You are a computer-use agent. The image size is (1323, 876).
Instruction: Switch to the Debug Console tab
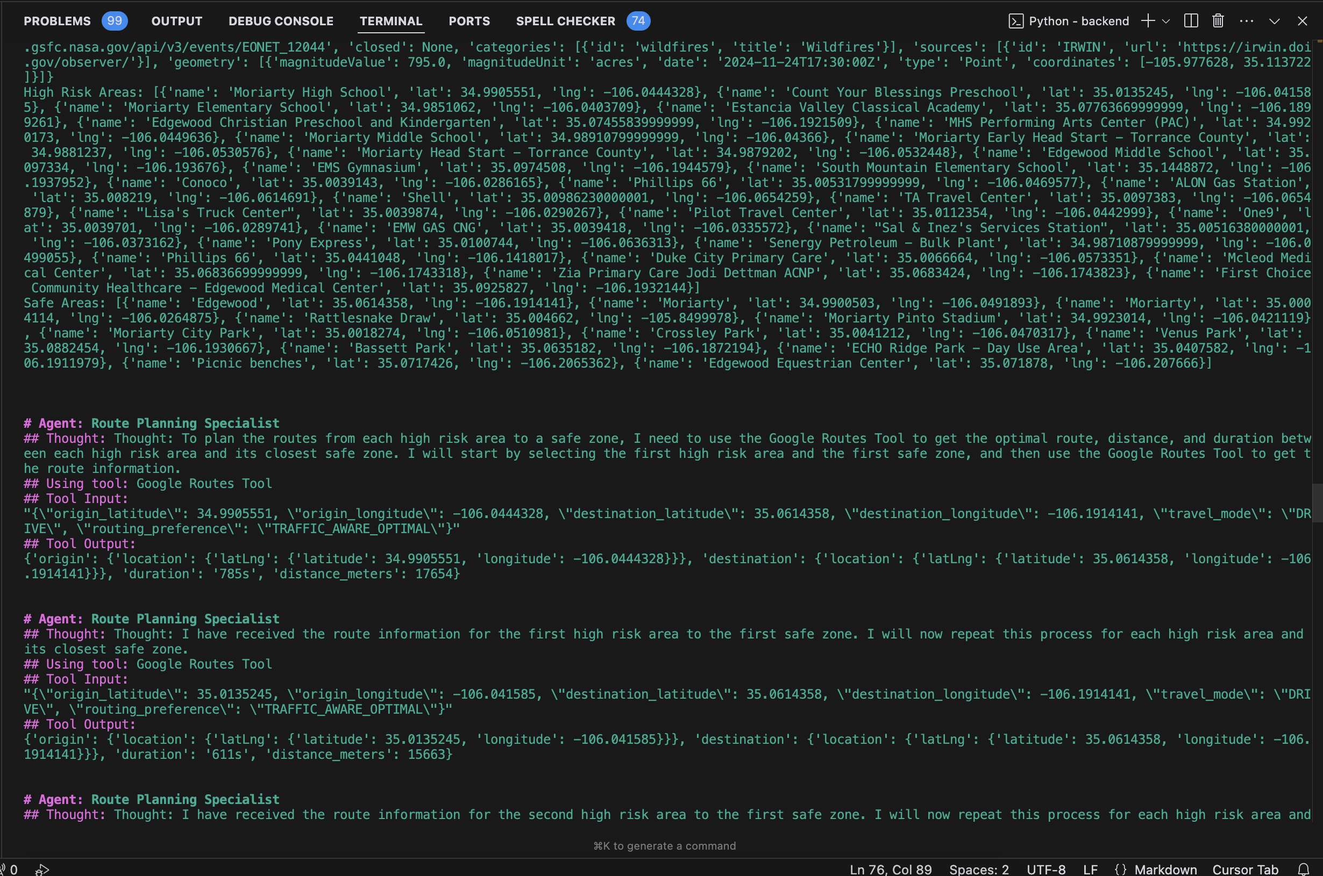pos(281,21)
